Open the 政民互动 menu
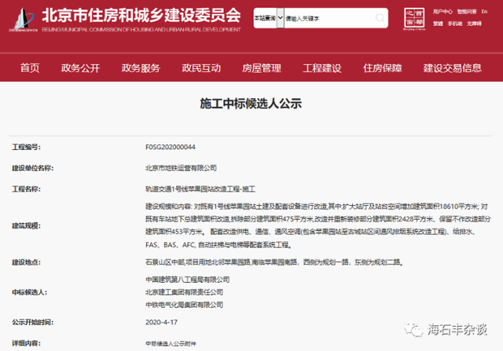The width and height of the screenshot is (503, 351). click(201, 68)
